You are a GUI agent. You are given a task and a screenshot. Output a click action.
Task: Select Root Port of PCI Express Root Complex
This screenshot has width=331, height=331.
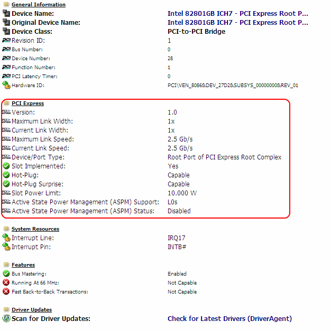coord(225,157)
